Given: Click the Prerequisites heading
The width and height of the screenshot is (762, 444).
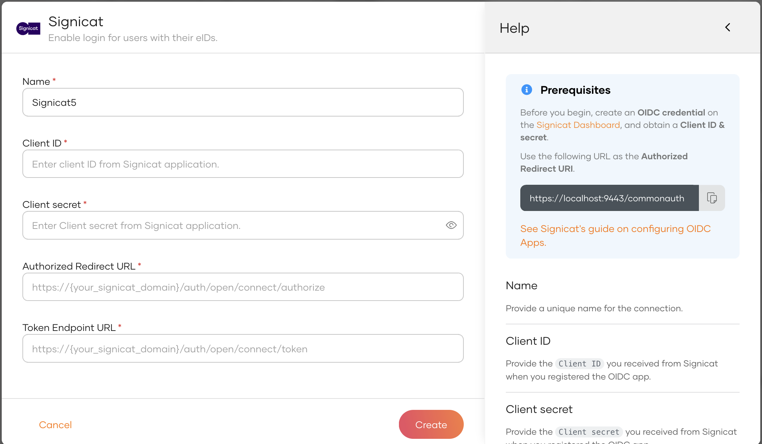Looking at the screenshot, I should coord(575,90).
